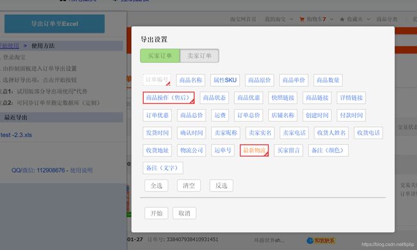Toggle the 属性SKU export field
This screenshot has height=250, width=417.
pyautogui.click(x=225, y=80)
